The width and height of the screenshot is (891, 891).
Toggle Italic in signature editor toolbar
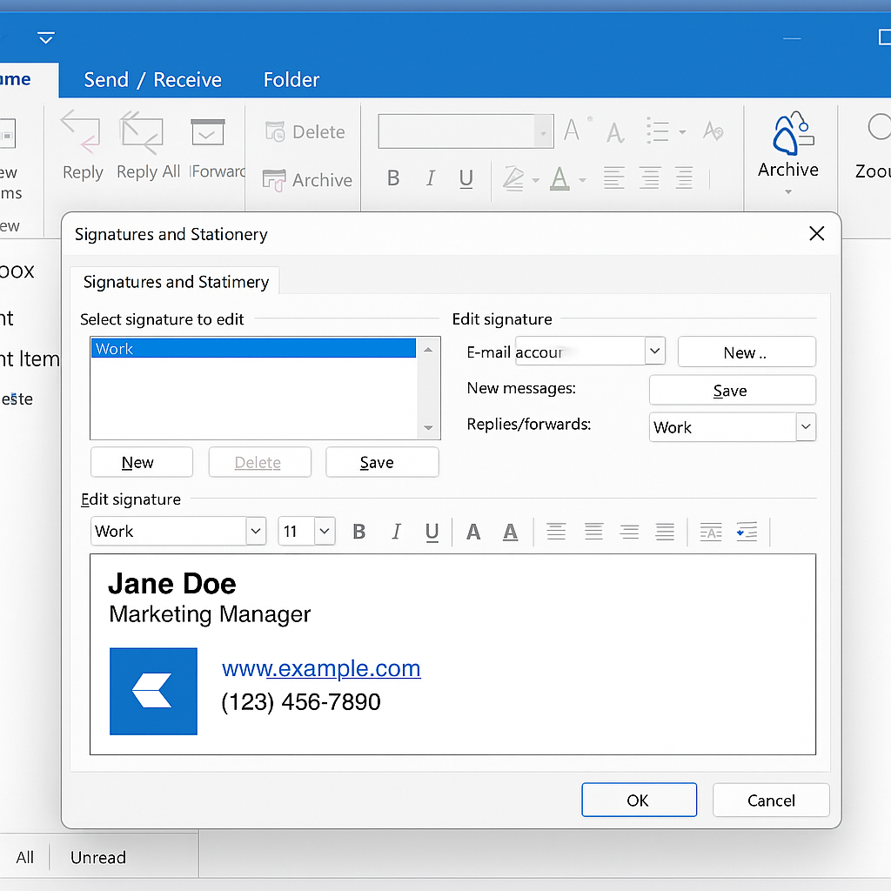tap(396, 532)
